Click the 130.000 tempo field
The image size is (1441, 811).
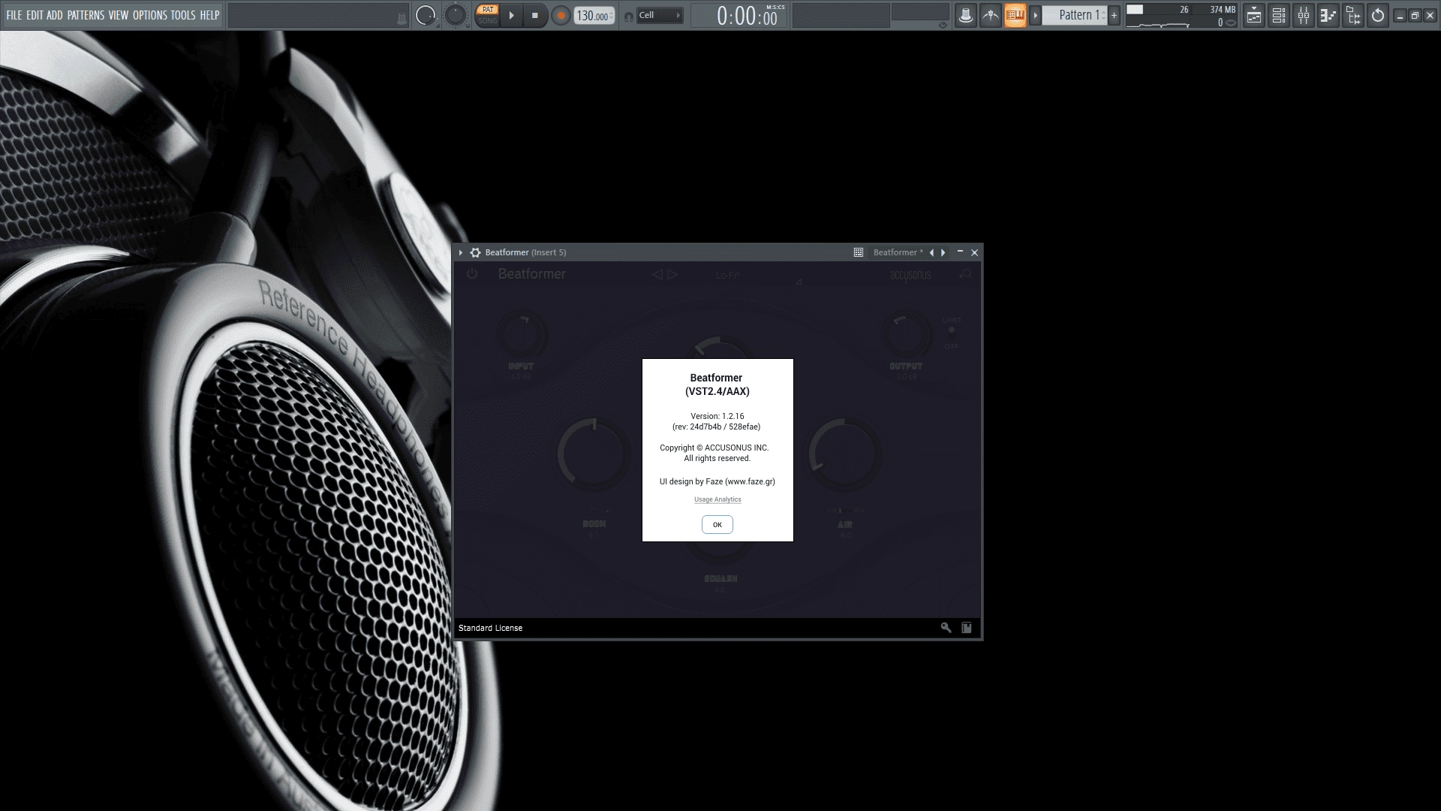[x=594, y=16]
